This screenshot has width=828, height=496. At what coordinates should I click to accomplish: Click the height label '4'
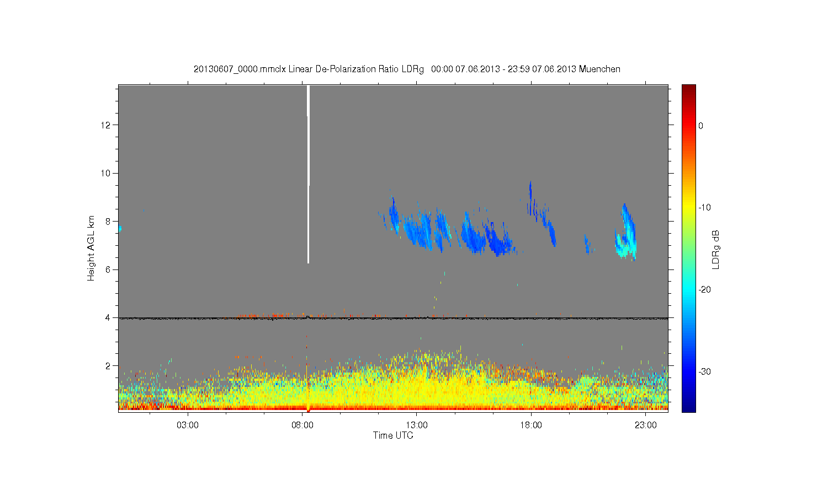pos(109,317)
